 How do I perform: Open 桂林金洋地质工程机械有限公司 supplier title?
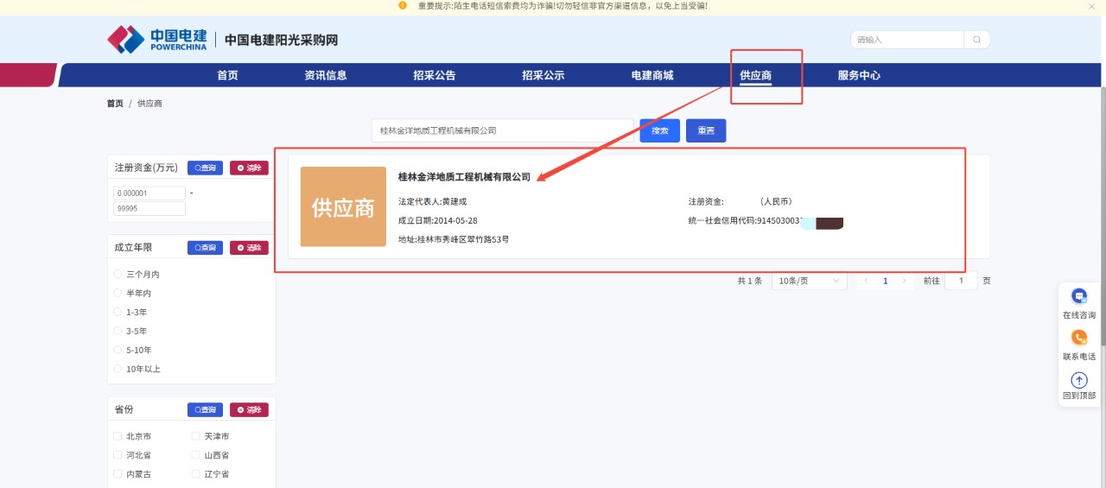coord(464,177)
